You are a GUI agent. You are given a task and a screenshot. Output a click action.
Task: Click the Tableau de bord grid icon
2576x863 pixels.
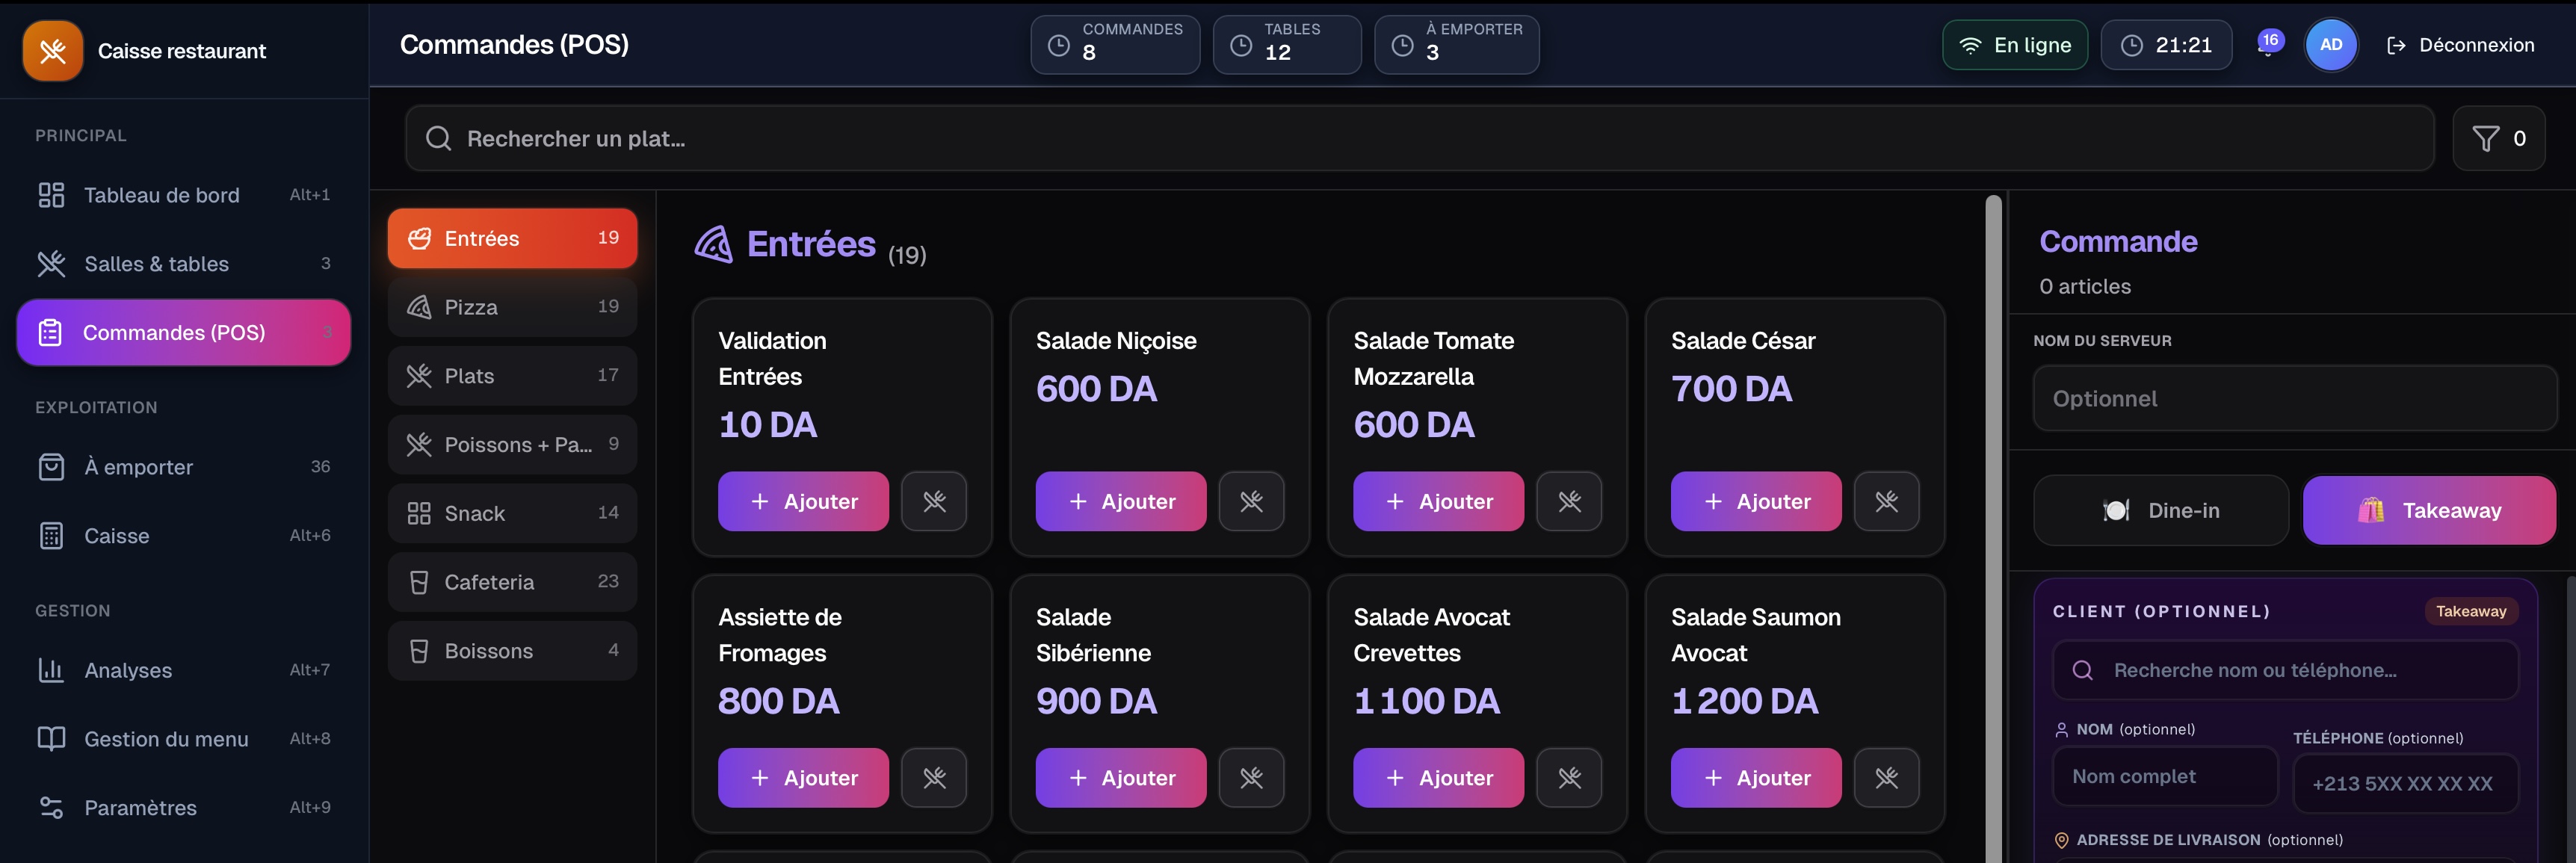51,195
